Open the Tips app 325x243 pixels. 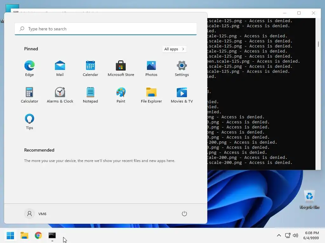tap(30, 122)
